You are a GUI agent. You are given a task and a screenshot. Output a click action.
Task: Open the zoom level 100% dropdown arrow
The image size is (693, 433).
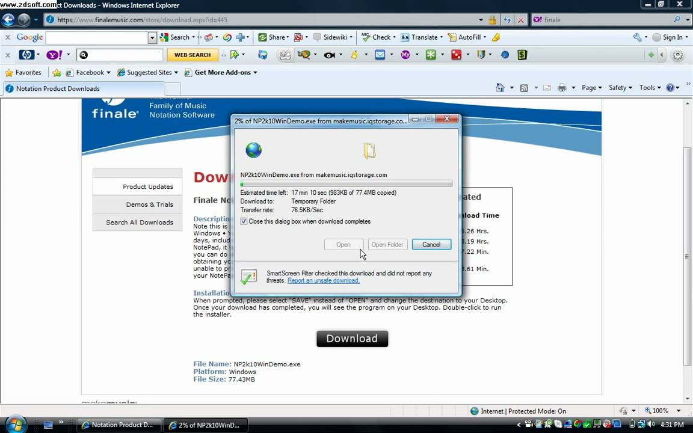(679, 411)
